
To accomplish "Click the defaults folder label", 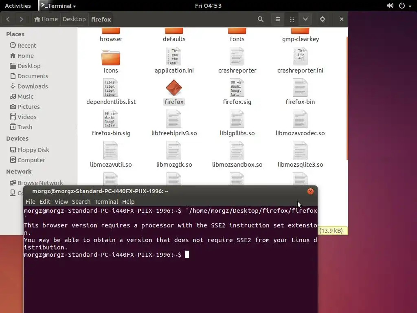I will click(x=174, y=39).
